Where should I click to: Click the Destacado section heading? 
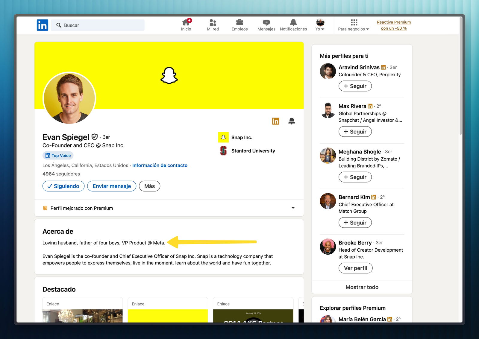[x=59, y=289]
